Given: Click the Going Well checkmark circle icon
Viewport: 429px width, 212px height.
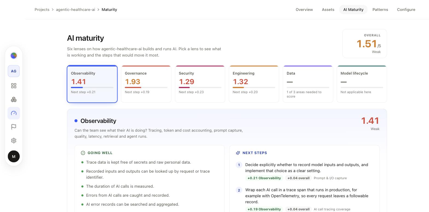Looking at the screenshot, I should pyautogui.click(x=83, y=153).
